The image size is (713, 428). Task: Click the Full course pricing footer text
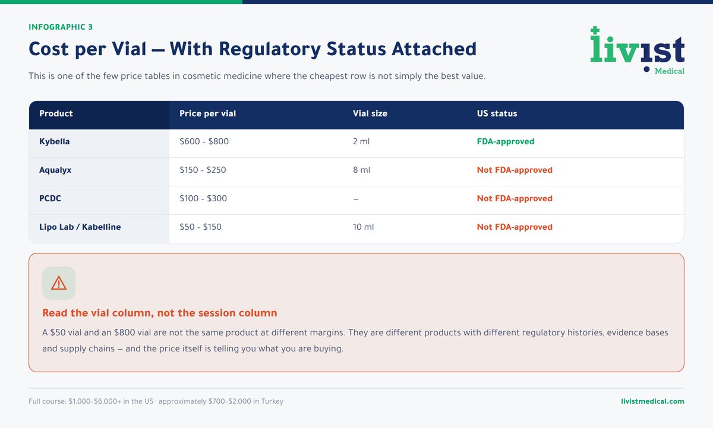(156, 401)
